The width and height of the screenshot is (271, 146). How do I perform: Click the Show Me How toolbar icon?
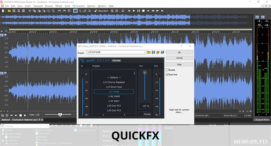tap(102, 11)
